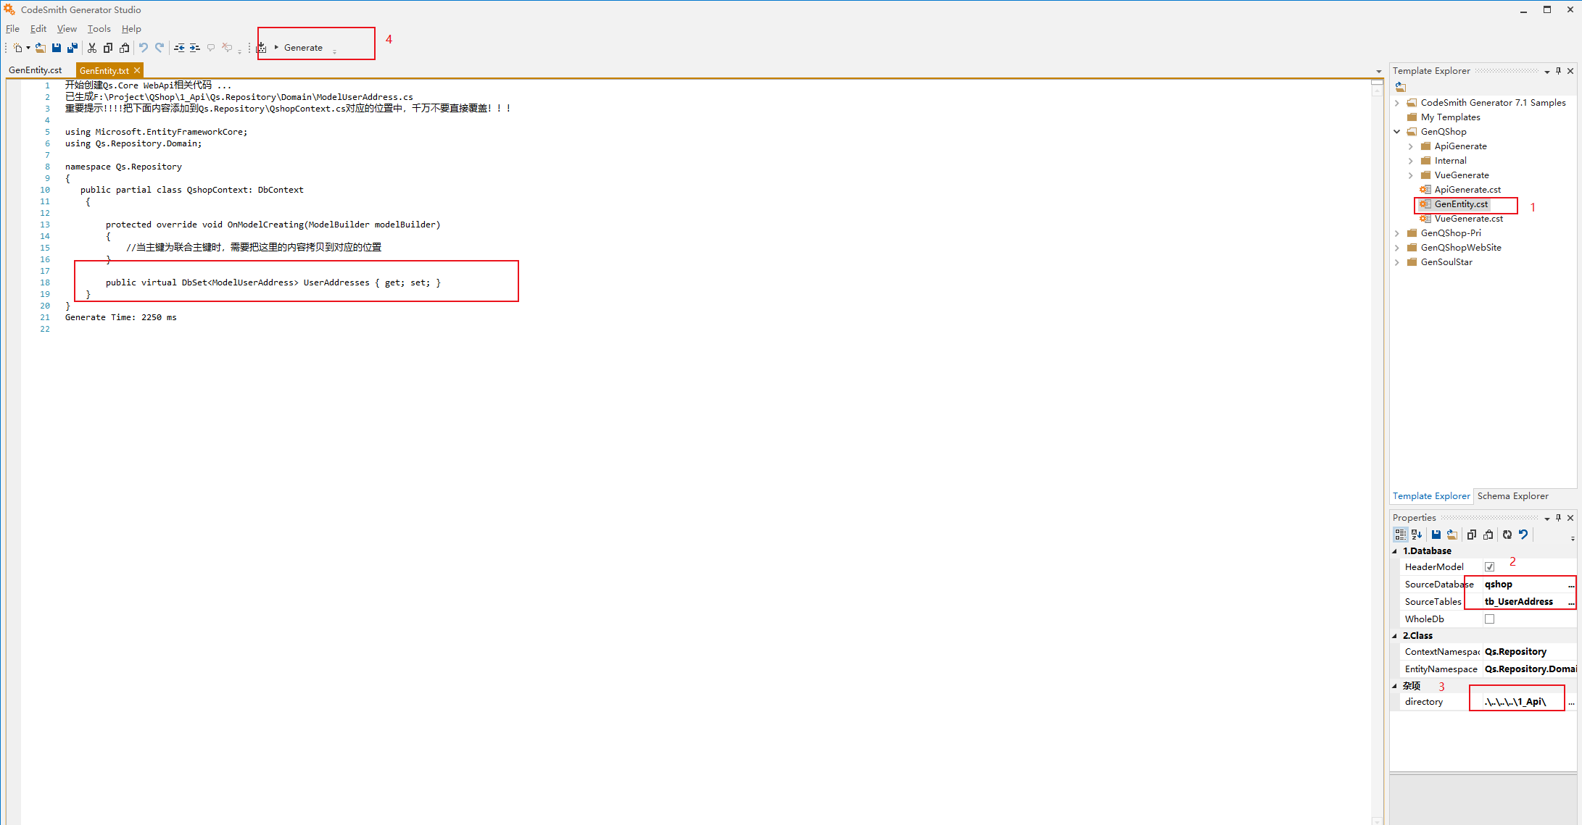Click the Categorized view icon in Properties
The height and width of the screenshot is (825, 1582).
pyautogui.click(x=1400, y=535)
